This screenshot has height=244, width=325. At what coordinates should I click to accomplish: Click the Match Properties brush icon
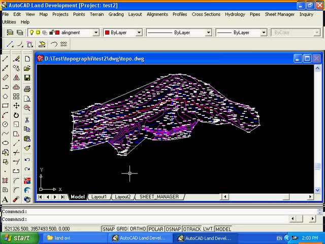(27, 148)
